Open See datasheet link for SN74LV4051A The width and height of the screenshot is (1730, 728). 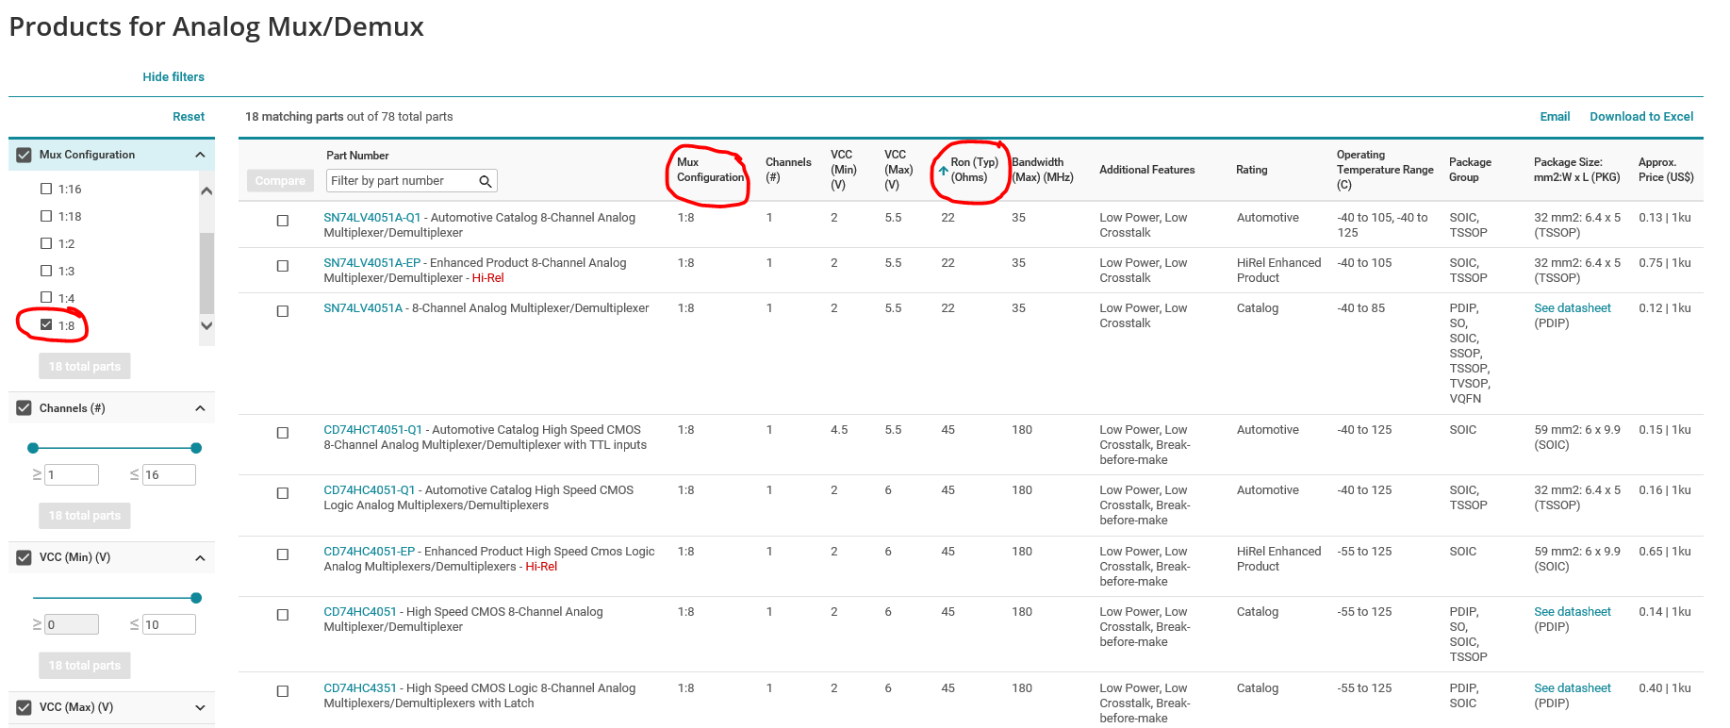pos(1573,308)
